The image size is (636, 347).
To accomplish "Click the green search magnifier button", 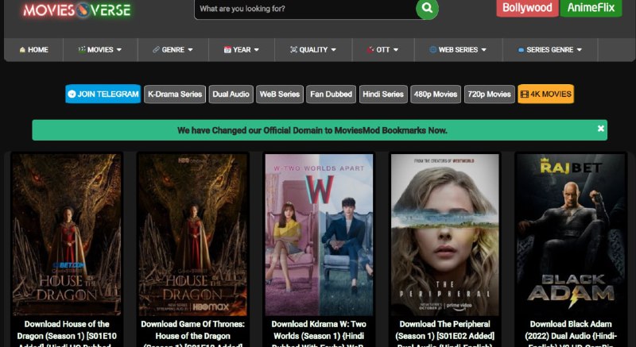I will [427, 9].
